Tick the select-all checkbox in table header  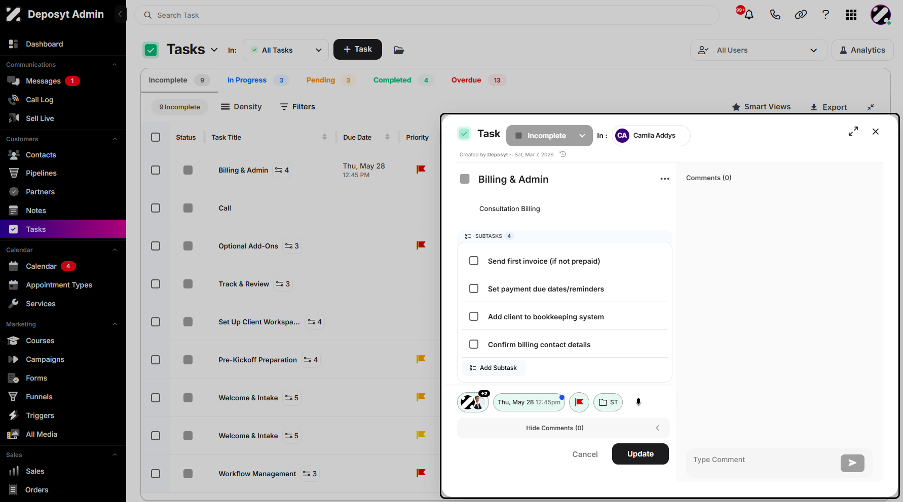(156, 137)
